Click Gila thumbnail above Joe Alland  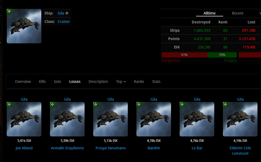point(24,119)
